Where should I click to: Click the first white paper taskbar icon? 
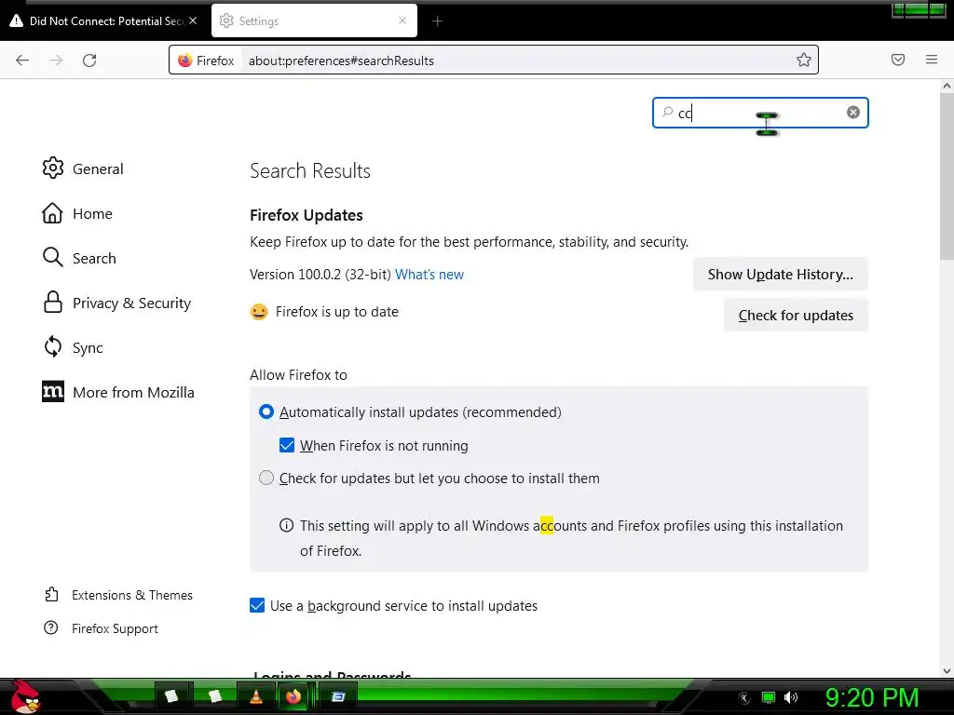(171, 696)
